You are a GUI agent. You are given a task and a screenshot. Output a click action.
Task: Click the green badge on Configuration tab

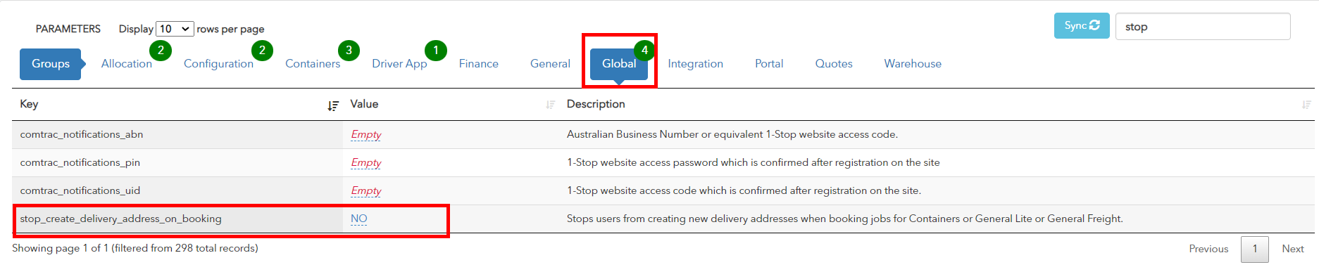(x=262, y=50)
